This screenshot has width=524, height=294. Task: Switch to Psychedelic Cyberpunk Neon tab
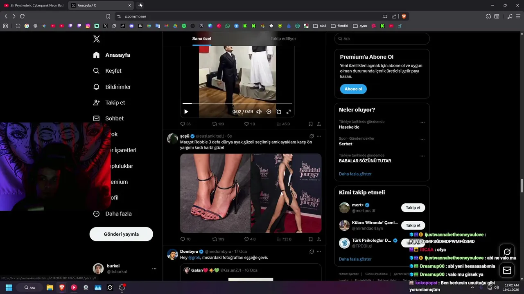tap(34, 5)
